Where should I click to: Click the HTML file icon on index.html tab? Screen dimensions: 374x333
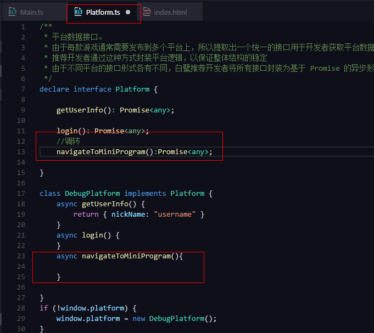147,12
